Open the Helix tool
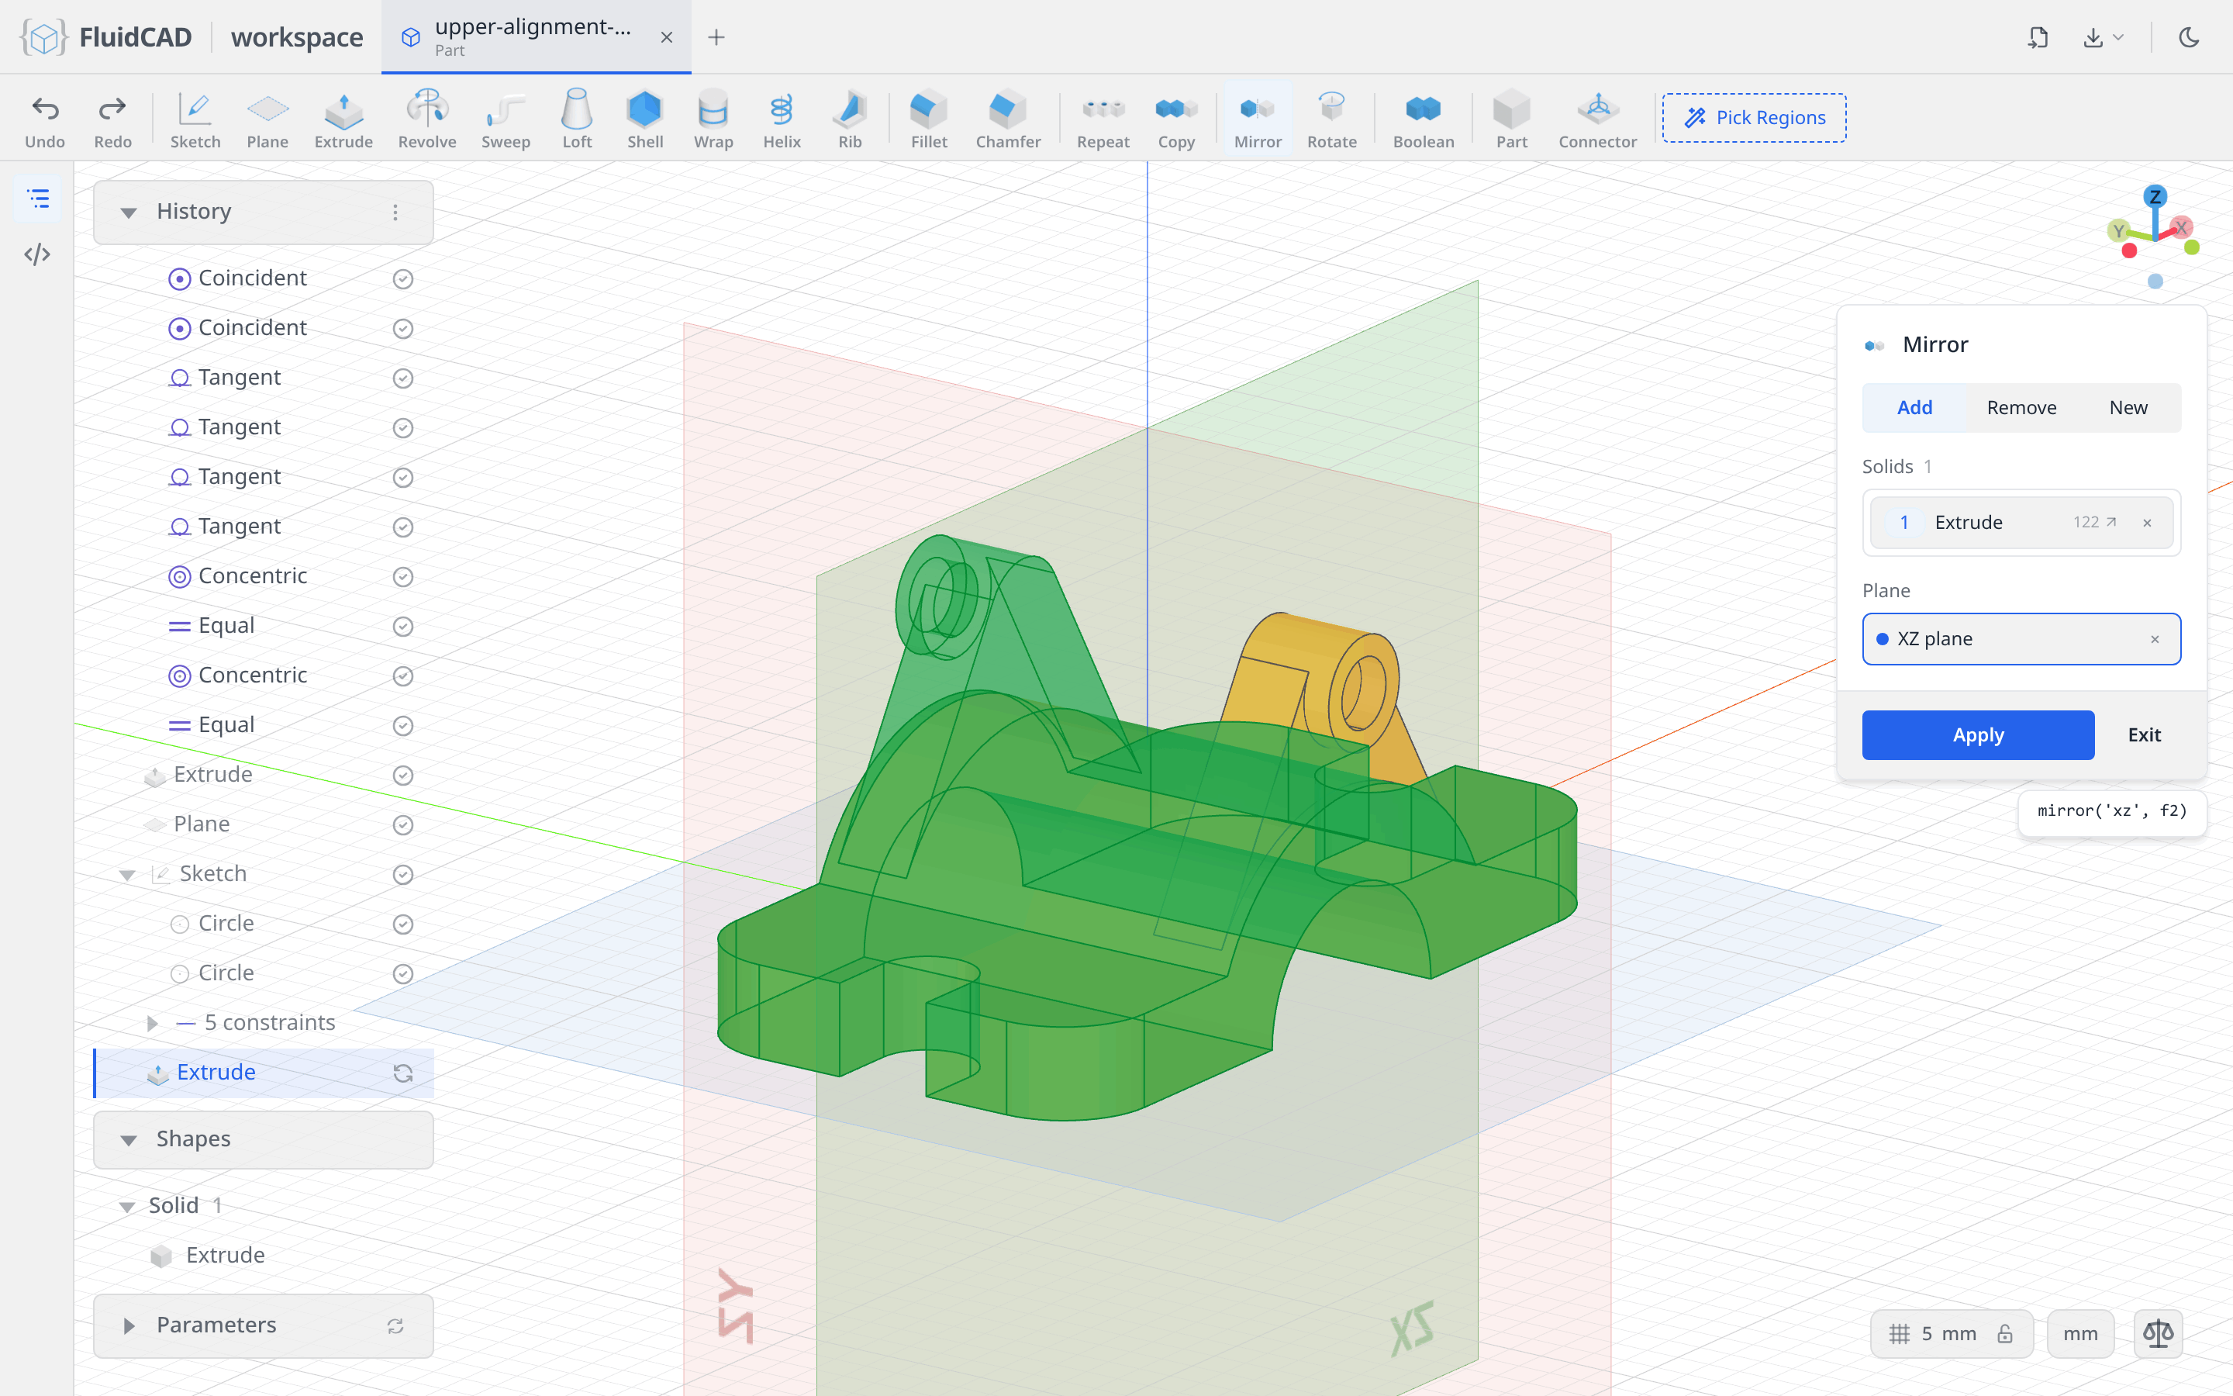This screenshot has width=2233, height=1396. [782, 119]
